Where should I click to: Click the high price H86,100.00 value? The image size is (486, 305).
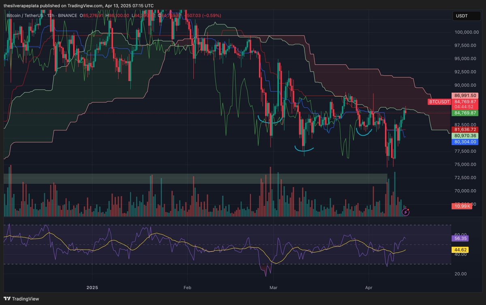[118, 16]
